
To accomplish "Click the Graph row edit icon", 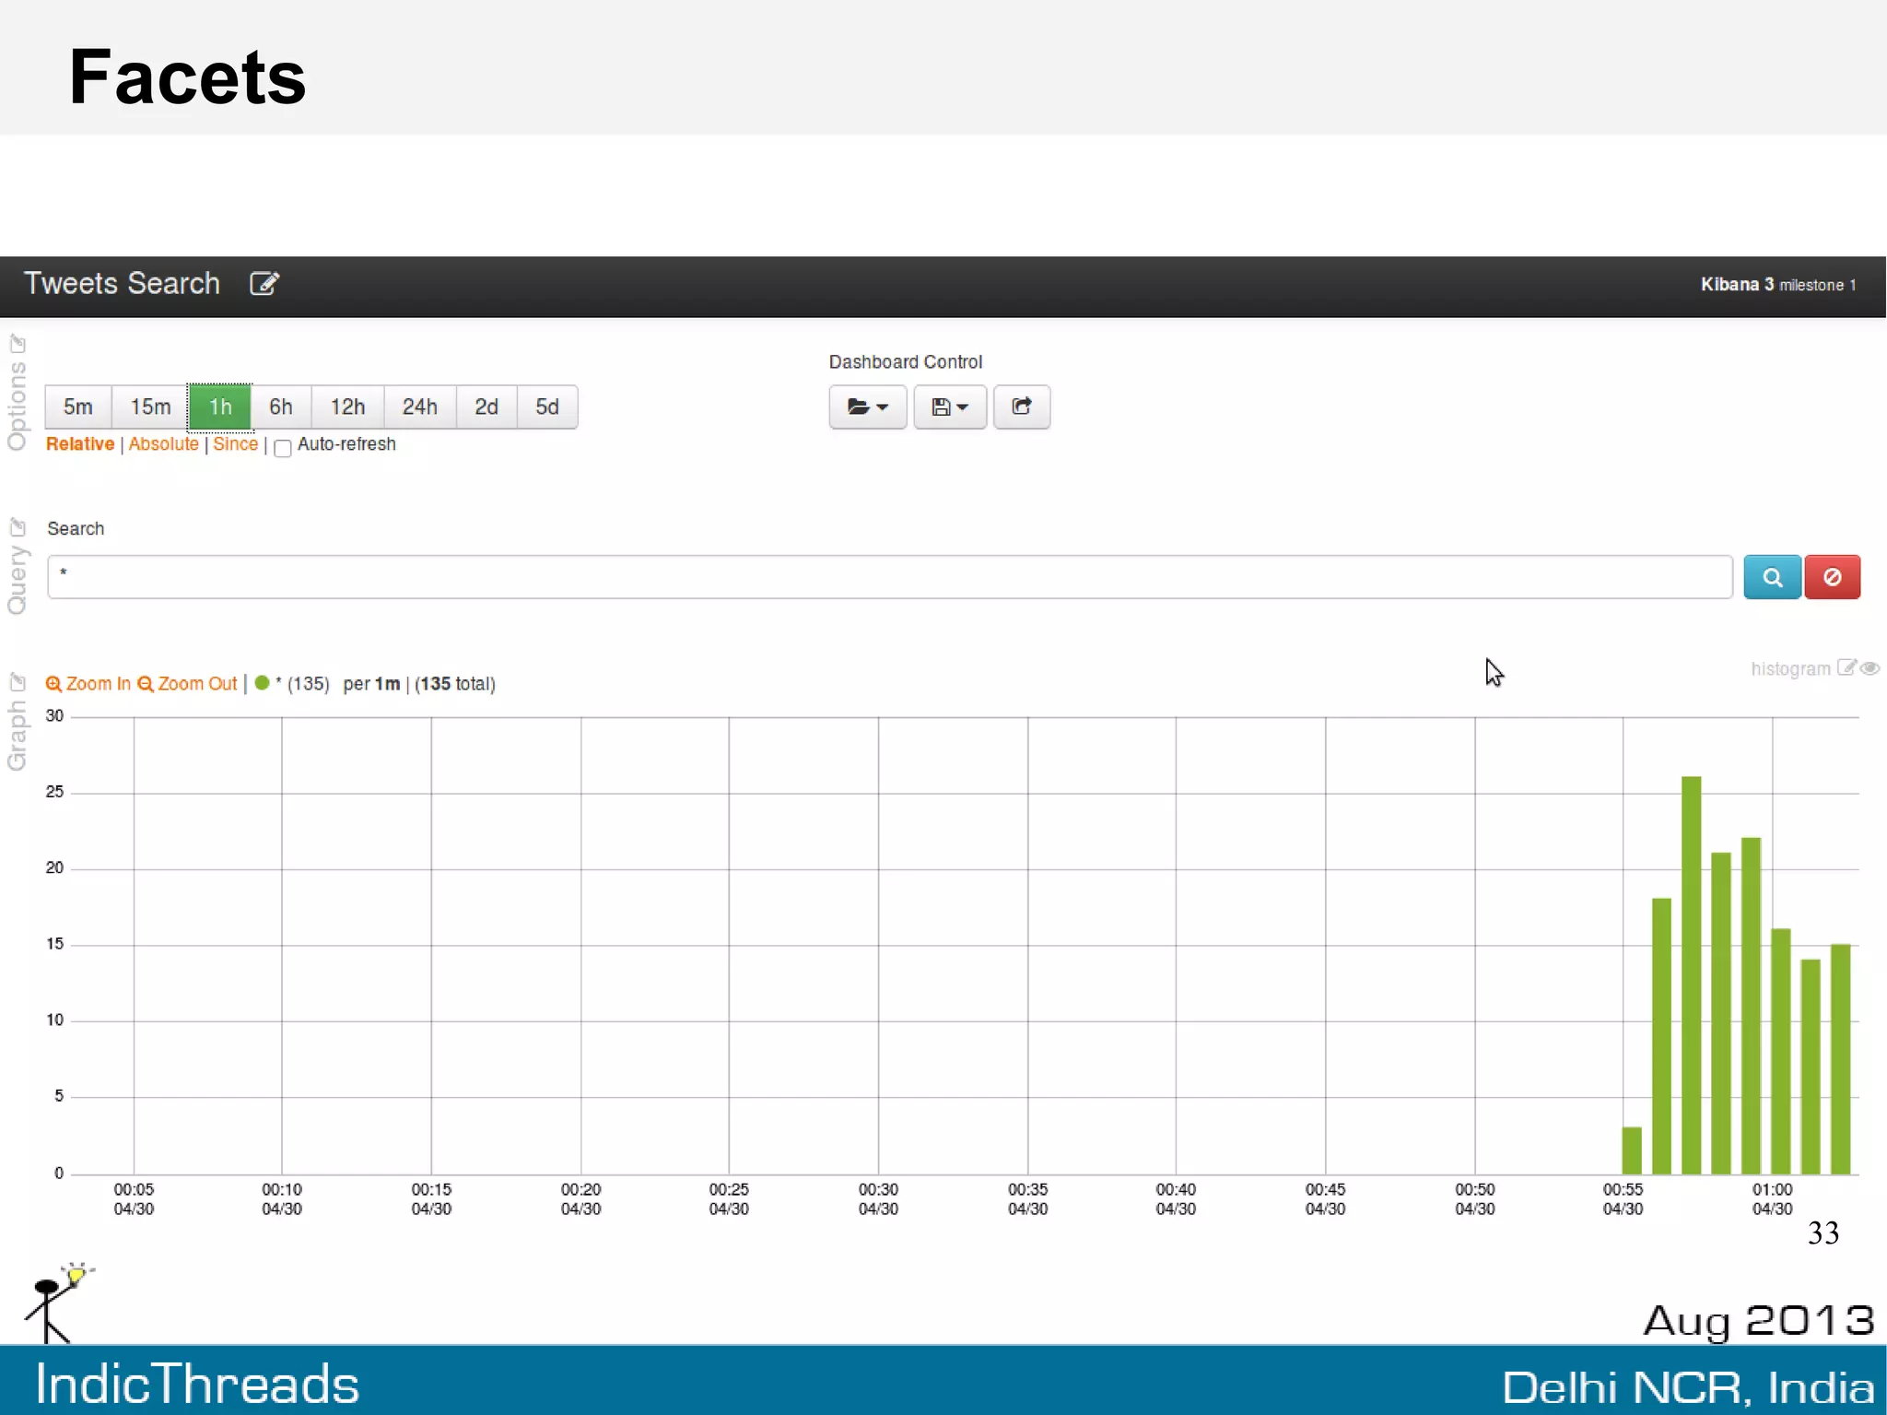I will [x=18, y=682].
